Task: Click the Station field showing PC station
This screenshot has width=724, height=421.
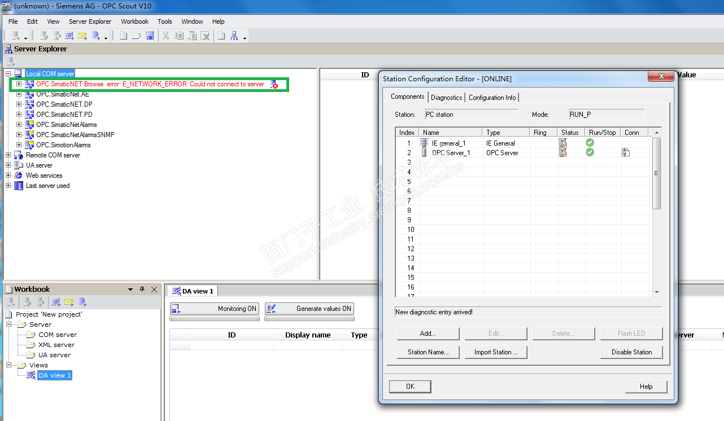Action: pos(472,115)
